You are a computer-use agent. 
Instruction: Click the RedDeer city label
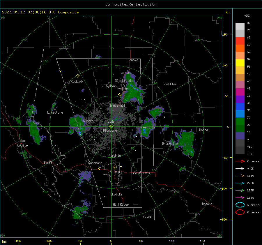coord(123,88)
